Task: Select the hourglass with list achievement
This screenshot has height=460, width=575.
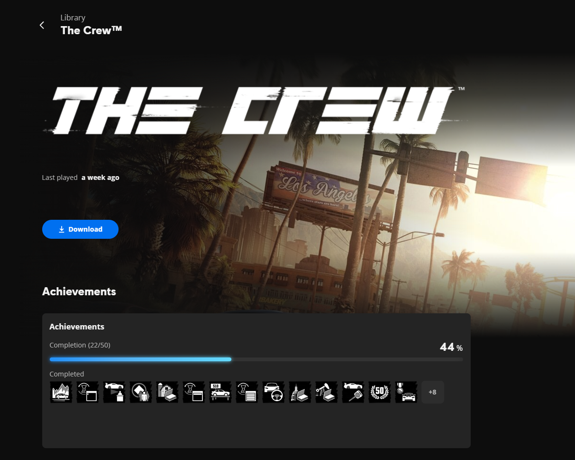Action: [247, 392]
